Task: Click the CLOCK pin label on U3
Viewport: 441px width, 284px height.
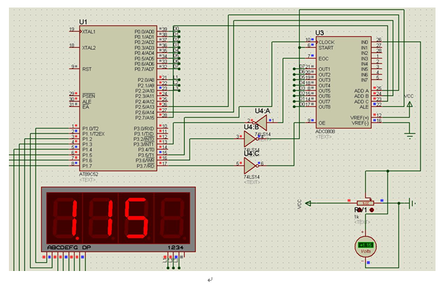Action: [327, 42]
